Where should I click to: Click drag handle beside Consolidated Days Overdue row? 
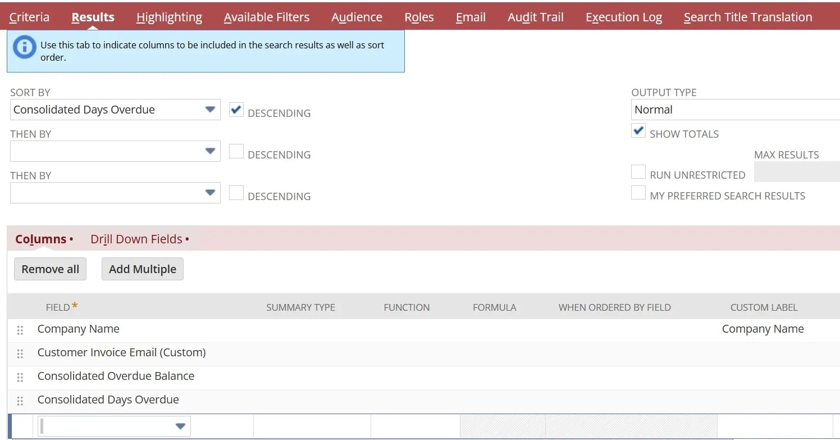point(20,401)
